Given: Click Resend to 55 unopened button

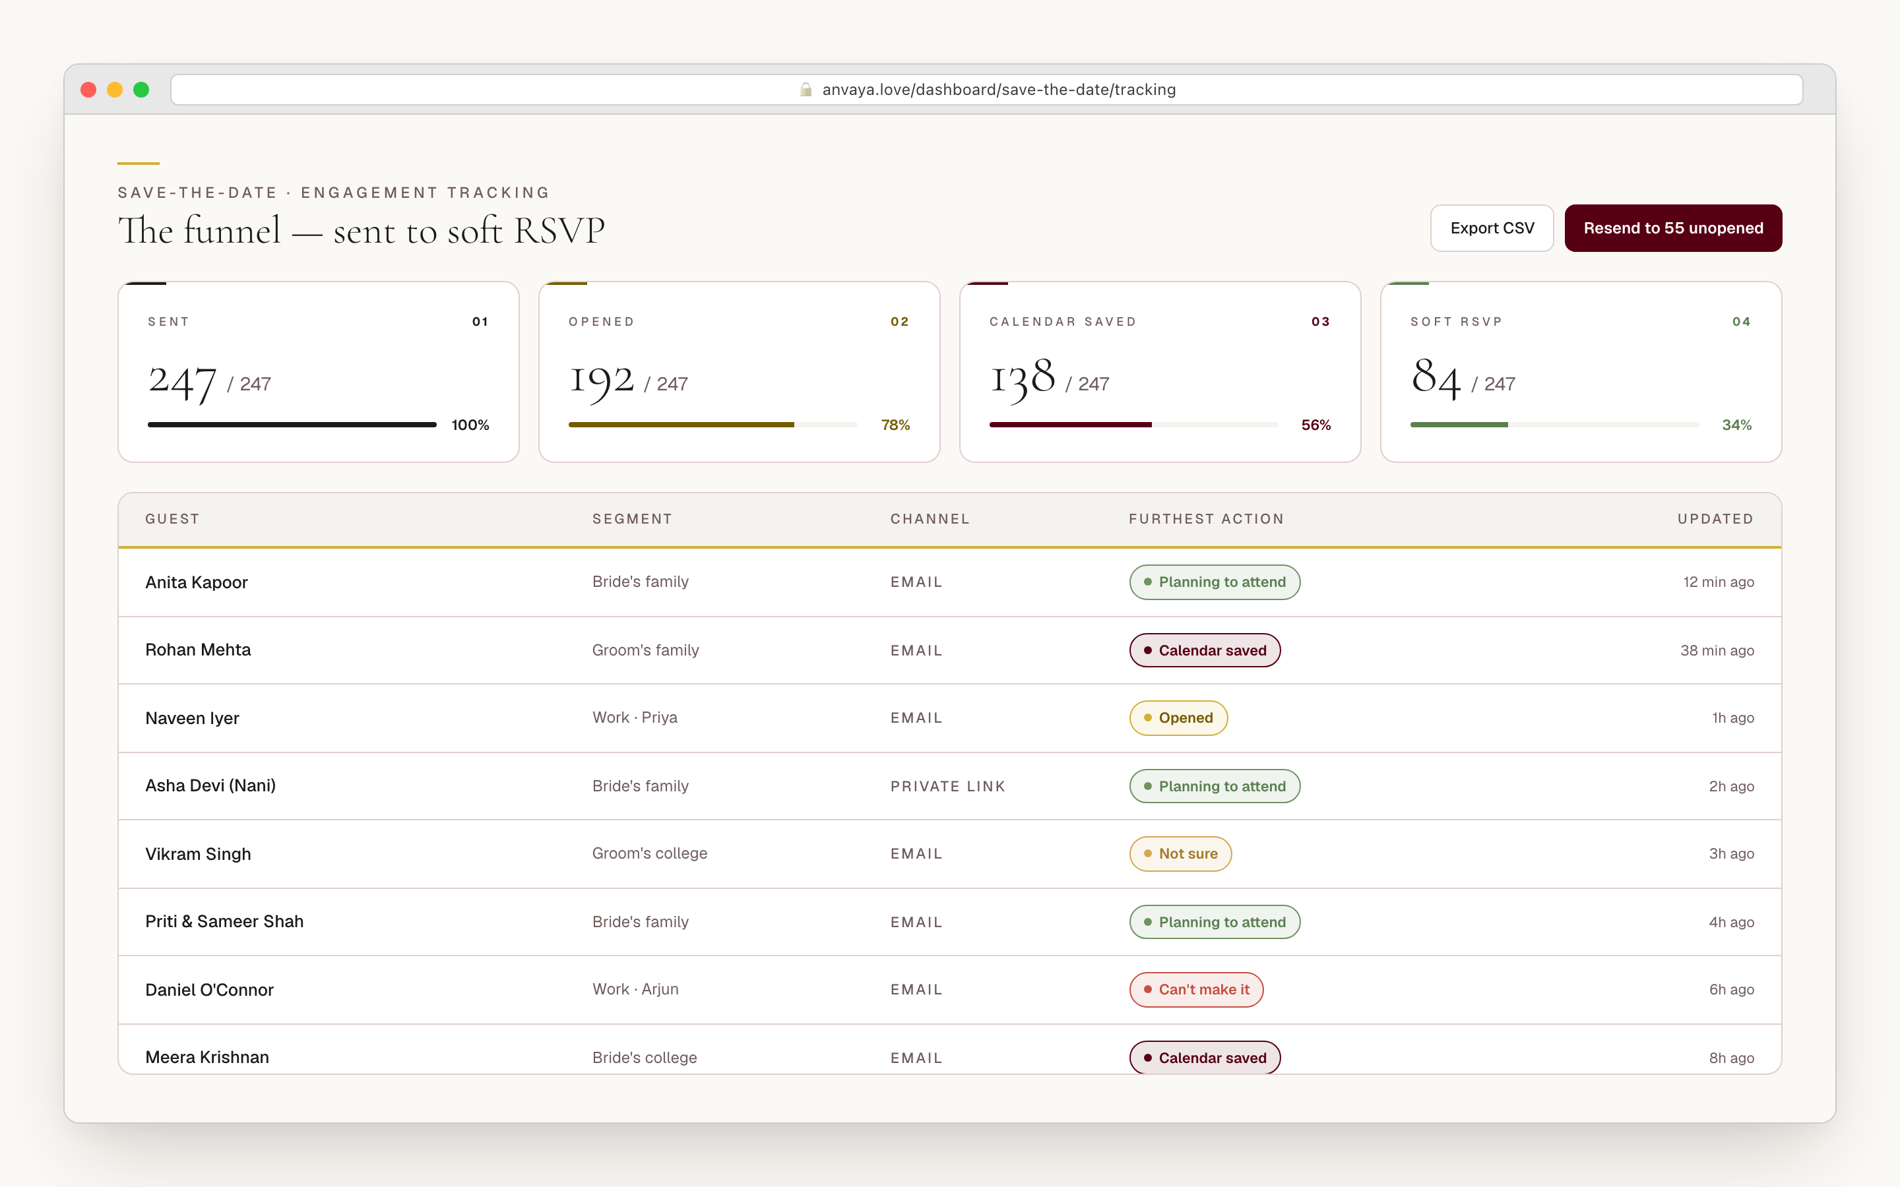Looking at the screenshot, I should click(1672, 228).
